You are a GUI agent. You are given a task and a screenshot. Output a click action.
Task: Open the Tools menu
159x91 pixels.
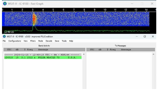coord(64,41)
